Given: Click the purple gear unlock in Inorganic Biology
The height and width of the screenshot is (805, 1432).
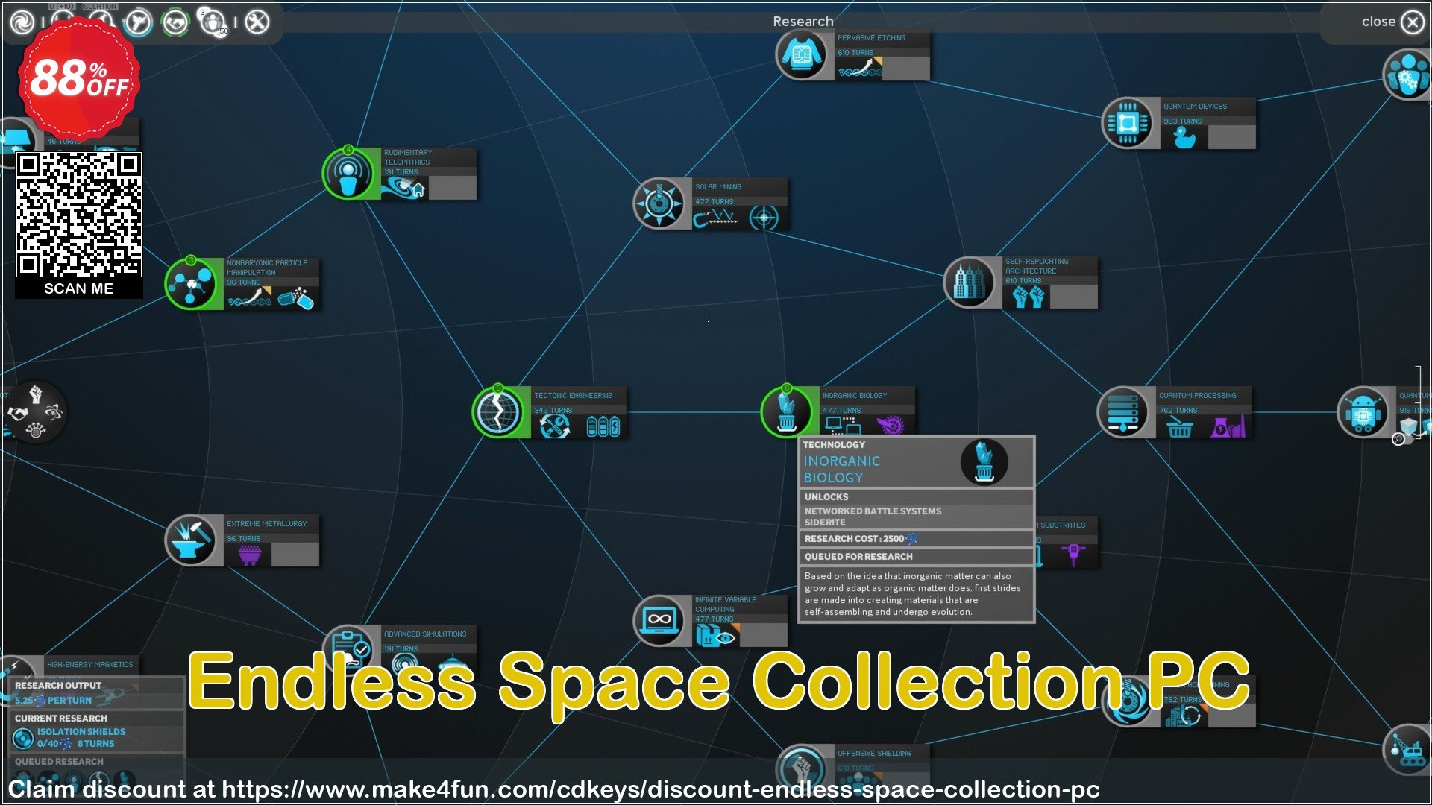Looking at the screenshot, I should click(890, 426).
